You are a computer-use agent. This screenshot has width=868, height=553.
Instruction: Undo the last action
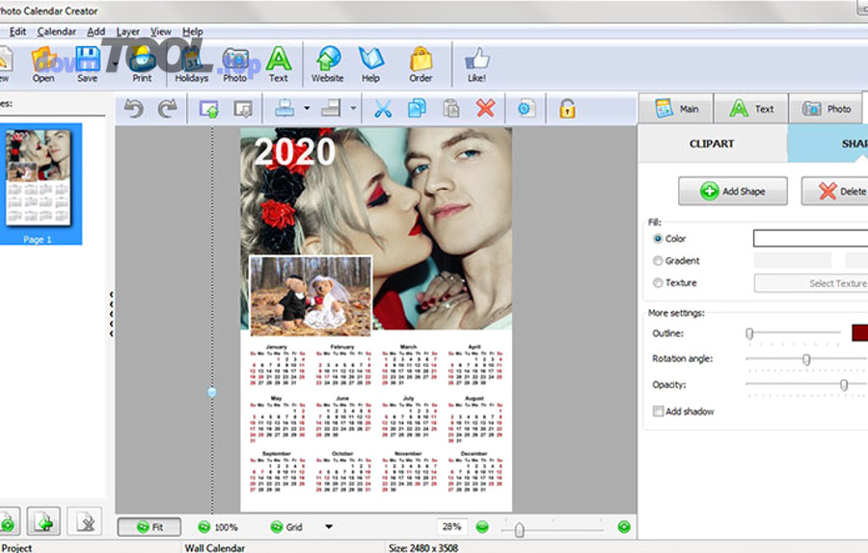pos(133,109)
